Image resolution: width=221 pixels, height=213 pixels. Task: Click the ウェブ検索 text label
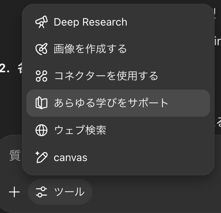point(80,130)
